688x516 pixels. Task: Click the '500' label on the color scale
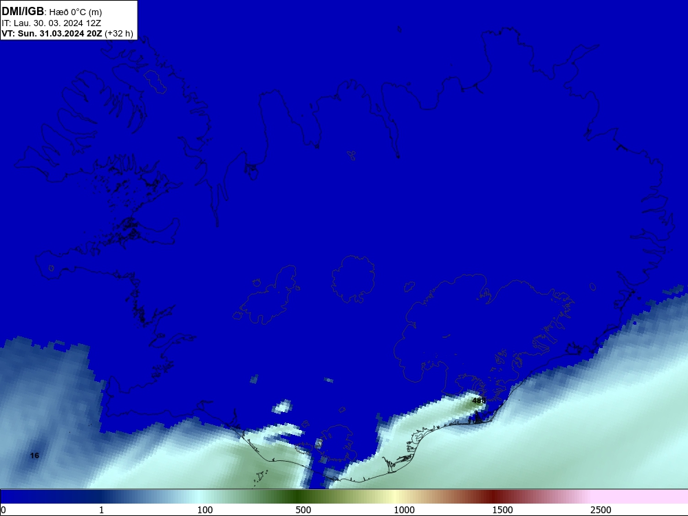click(x=303, y=510)
